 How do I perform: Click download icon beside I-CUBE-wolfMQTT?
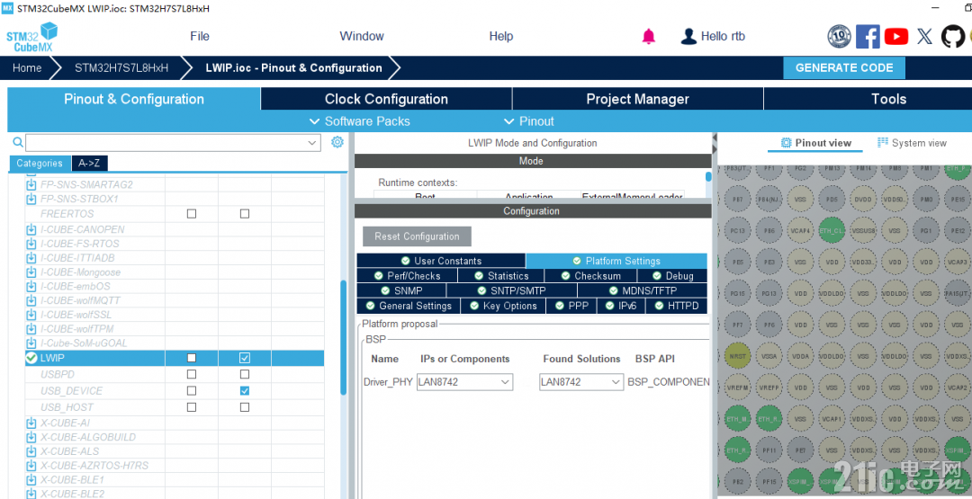click(31, 300)
